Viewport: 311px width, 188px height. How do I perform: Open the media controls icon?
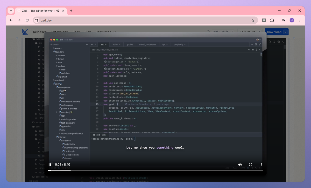click(284, 20)
